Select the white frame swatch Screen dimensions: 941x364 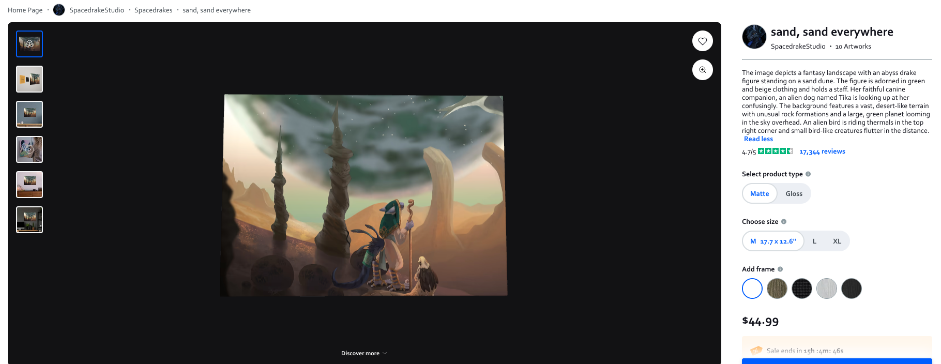point(827,289)
